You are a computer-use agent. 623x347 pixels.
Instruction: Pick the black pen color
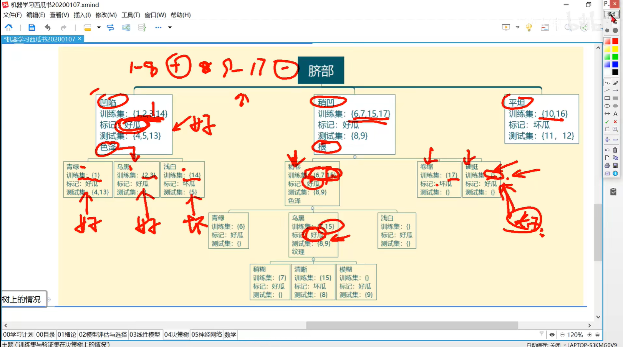[x=615, y=72]
